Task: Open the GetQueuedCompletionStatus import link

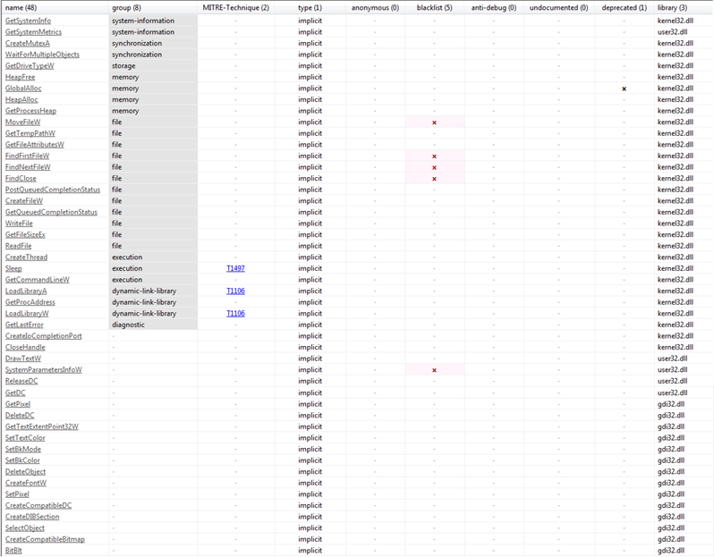Action: tap(52, 212)
